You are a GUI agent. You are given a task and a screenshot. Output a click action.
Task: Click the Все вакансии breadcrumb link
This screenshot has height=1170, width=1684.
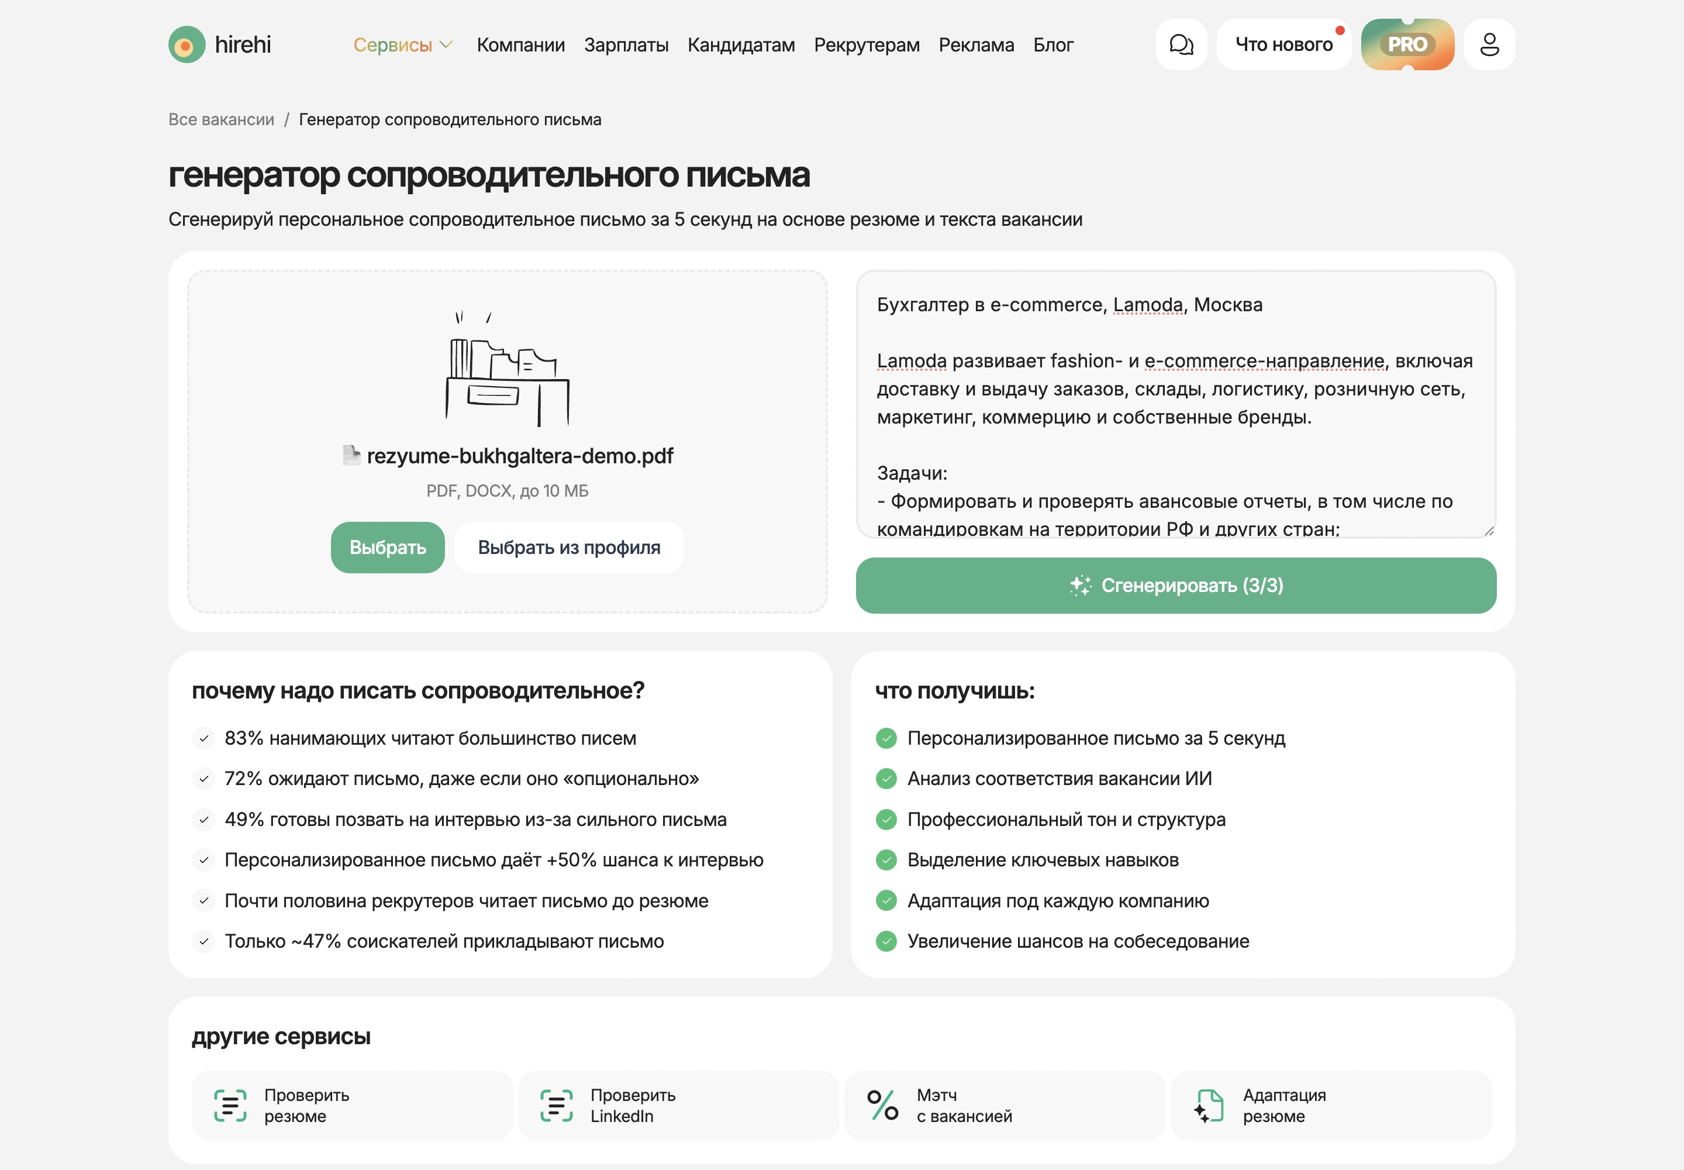coord(221,119)
